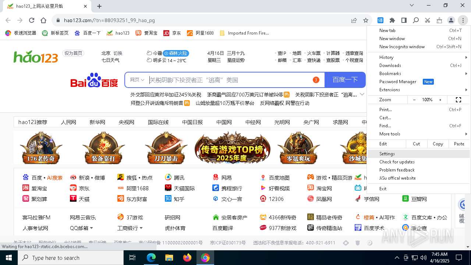Viewport: 471px width, 265px height.
Task: Open Settings from menu
Action: 419,154
